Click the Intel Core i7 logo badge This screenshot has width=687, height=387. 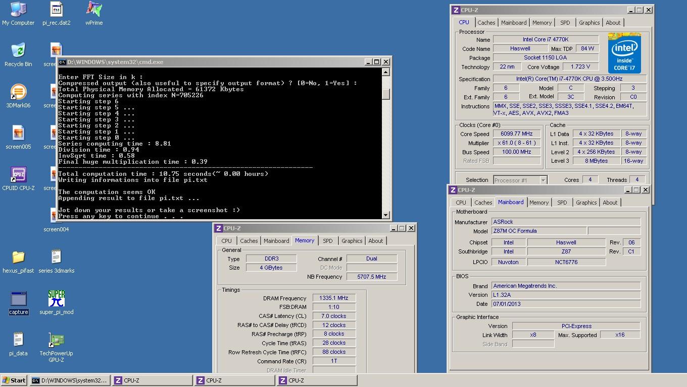tap(624, 53)
